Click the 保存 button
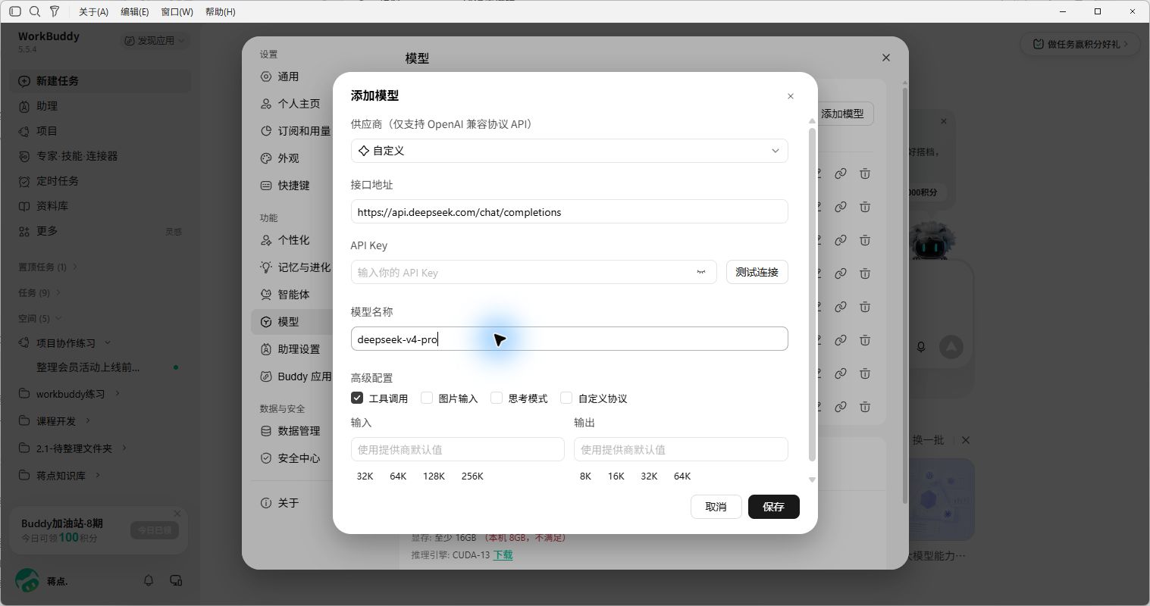 coord(774,507)
